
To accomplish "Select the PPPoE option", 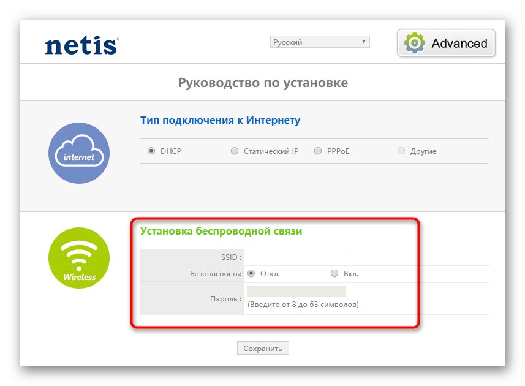I will tap(318, 150).
